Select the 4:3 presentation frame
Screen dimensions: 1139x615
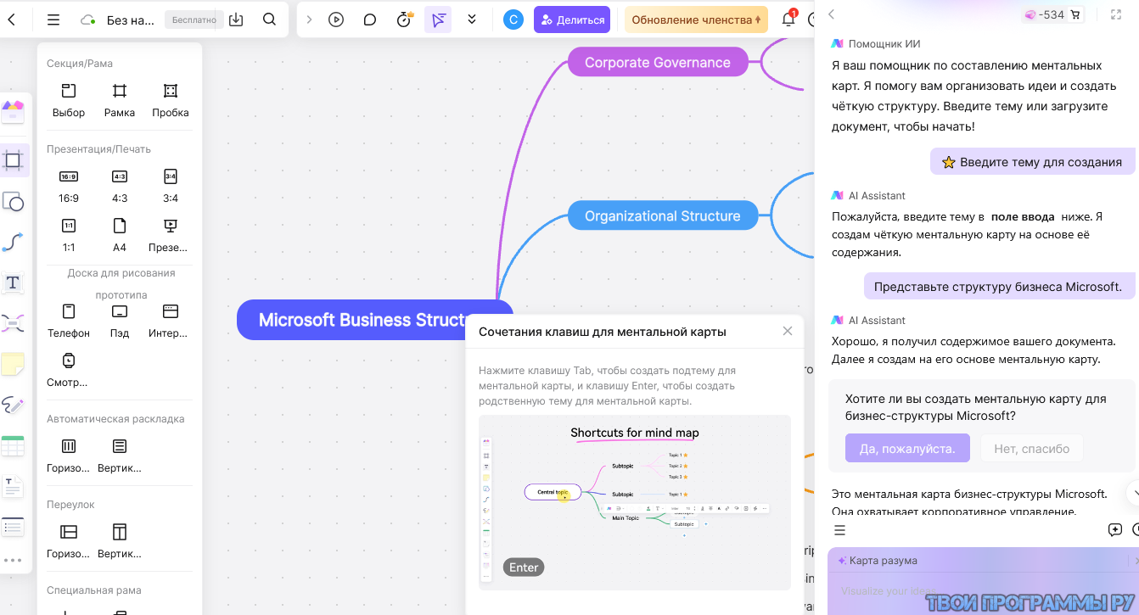[x=120, y=186]
